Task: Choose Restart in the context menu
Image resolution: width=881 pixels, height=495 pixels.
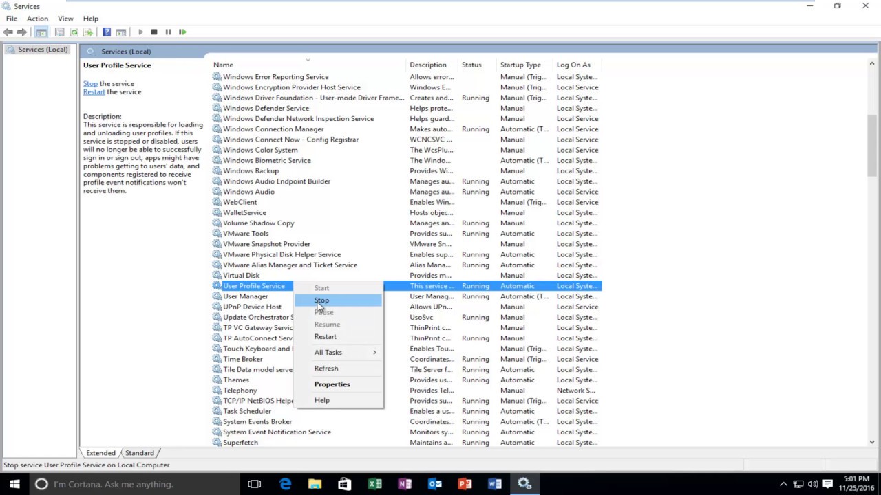Action: click(x=339, y=337)
